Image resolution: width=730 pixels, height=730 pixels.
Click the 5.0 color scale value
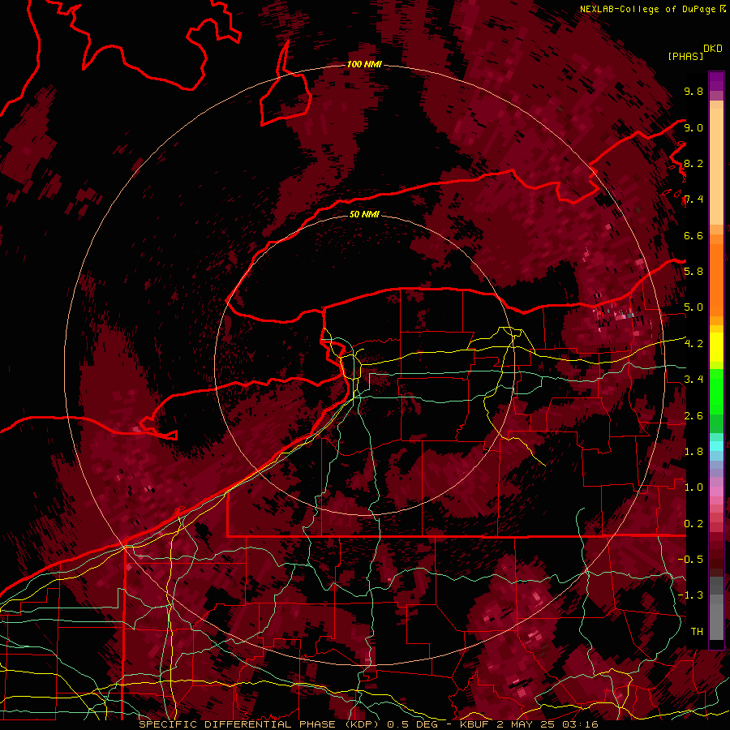[x=693, y=307]
